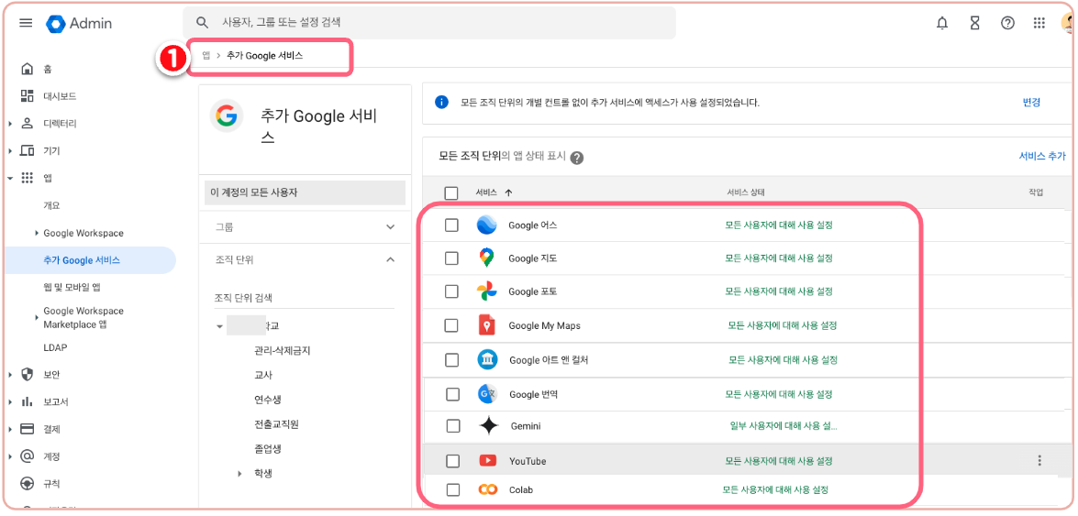Expand the 그룹 section

391,226
